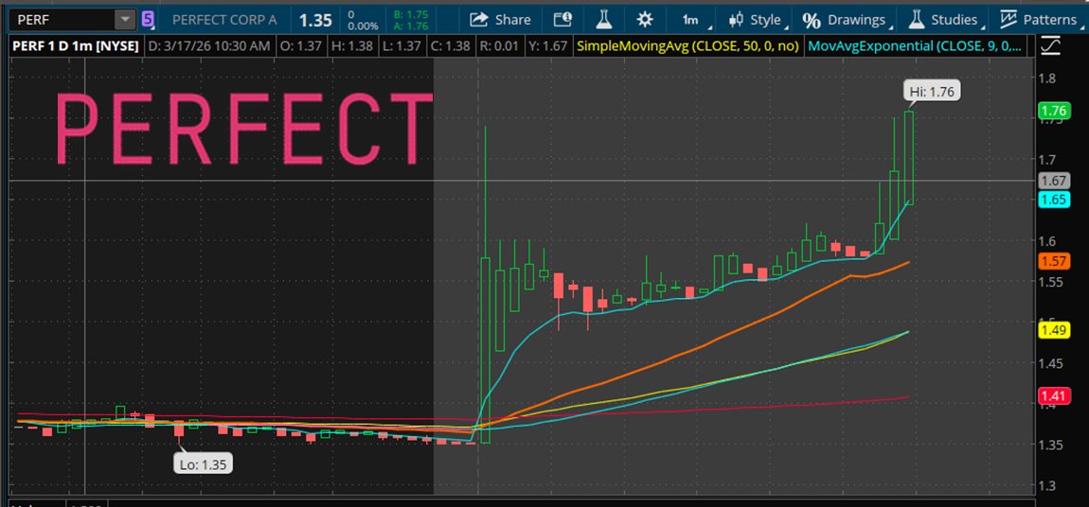
Task: Click the range value R: 0.01
Action: point(499,47)
